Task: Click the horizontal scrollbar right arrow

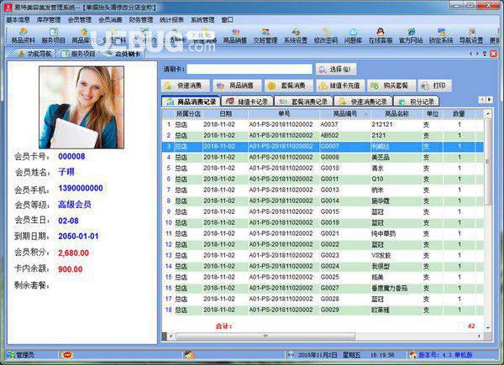Action: 480,336
